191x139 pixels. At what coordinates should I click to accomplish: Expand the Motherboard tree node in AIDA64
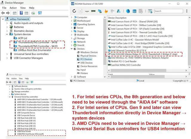(72, 21)
